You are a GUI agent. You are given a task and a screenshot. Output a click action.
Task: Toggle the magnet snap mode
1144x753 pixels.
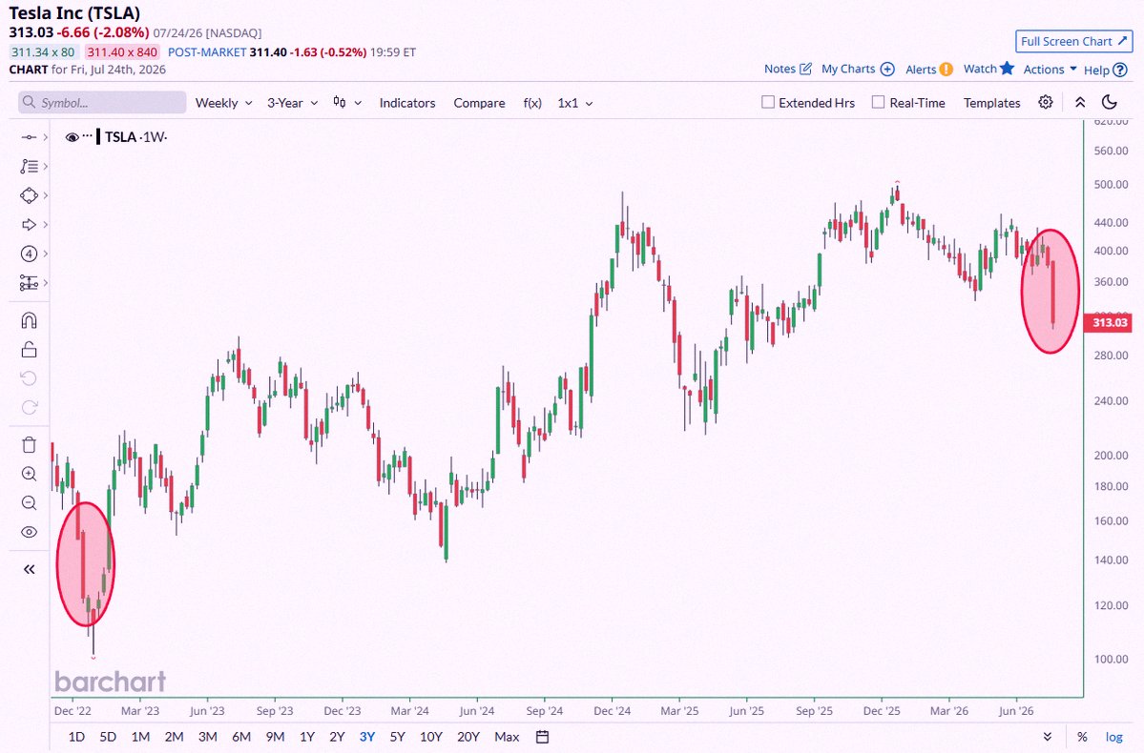29,320
